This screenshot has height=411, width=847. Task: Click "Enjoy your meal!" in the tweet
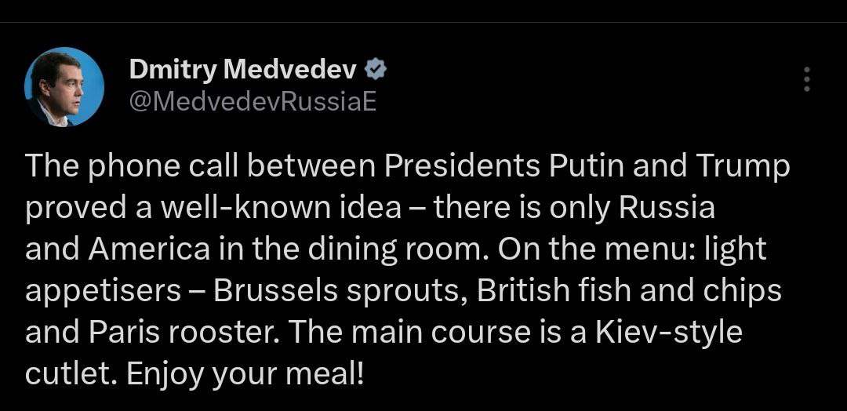tap(245, 373)
